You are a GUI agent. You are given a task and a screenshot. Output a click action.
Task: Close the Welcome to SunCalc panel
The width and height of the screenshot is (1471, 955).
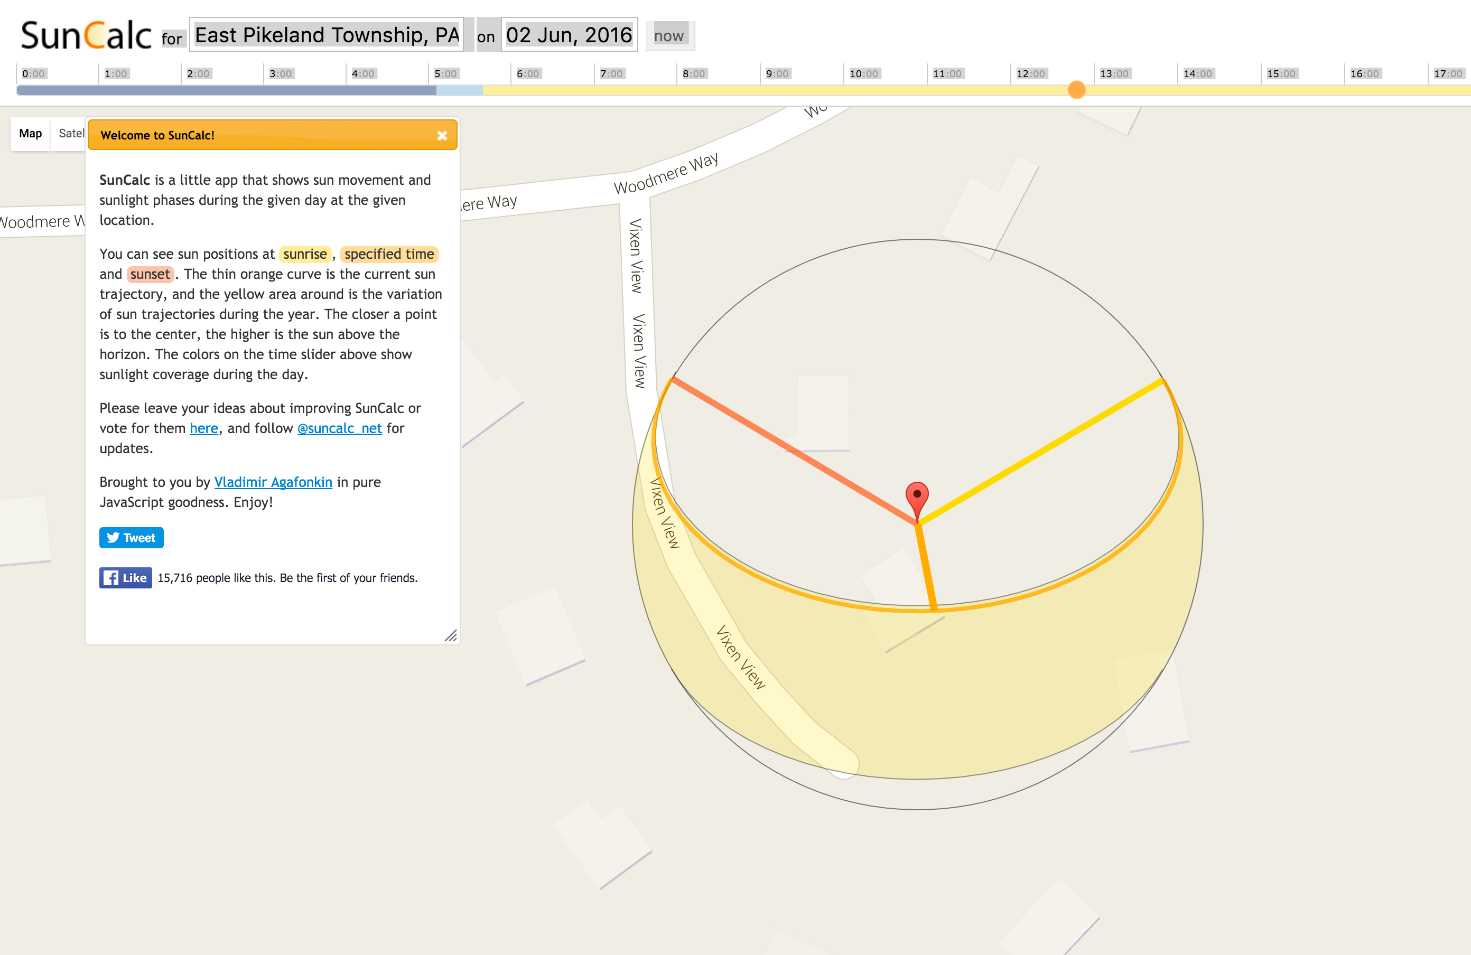click(442, 136)
